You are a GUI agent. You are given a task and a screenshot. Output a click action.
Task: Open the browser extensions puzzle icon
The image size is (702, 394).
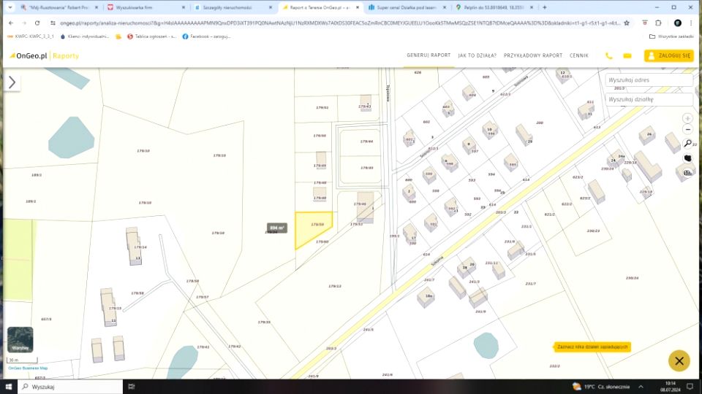click(x=659, y=23)
